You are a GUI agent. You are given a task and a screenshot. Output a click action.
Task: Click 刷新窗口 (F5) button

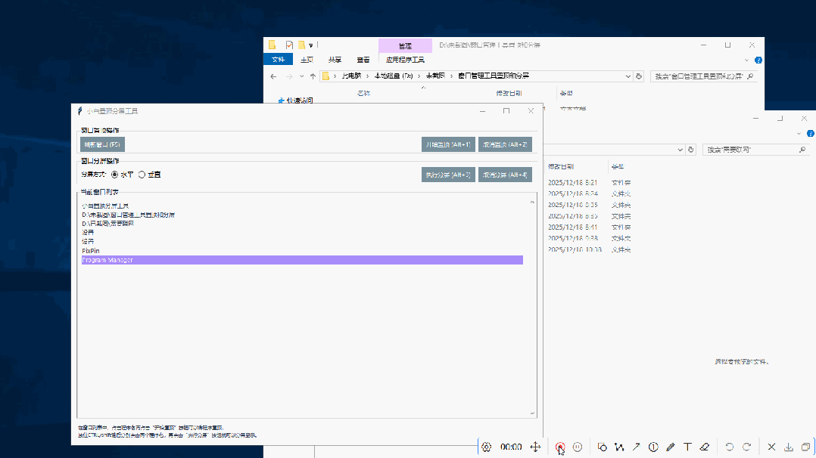tap(102, 144)
